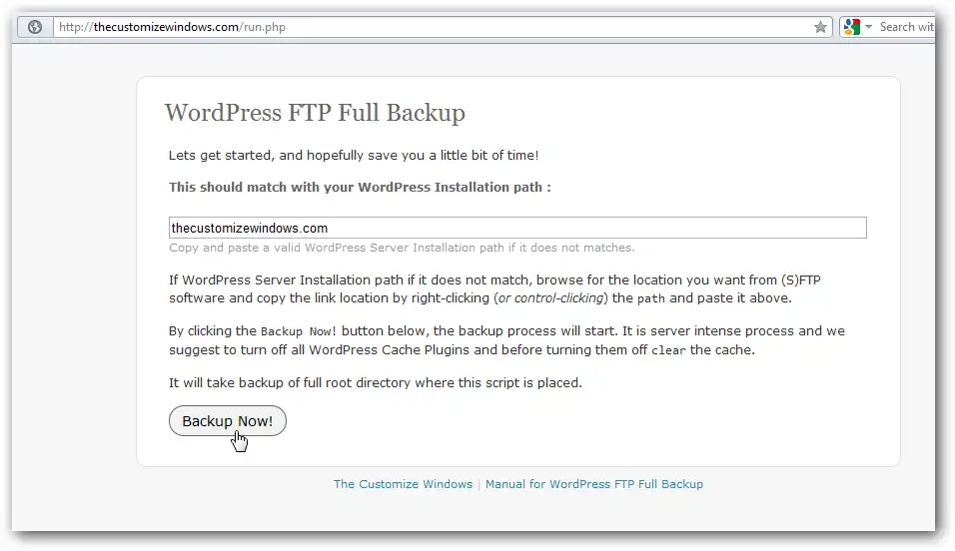Click the 'full root directory' sentence
Image resolution: width=955 pixels, height=551 pixels.
pos(375,382)
